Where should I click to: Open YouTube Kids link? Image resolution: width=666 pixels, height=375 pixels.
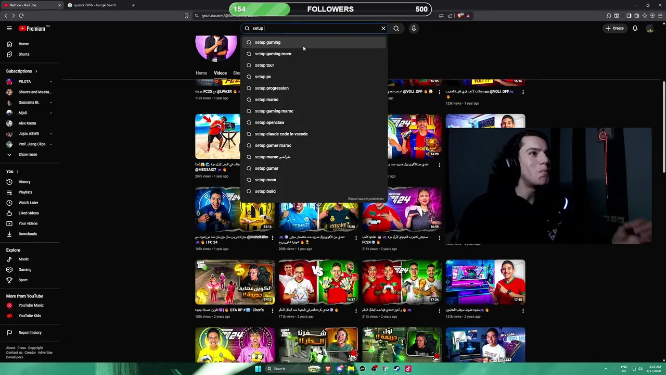pyautogui.click(x=30, y=316)
